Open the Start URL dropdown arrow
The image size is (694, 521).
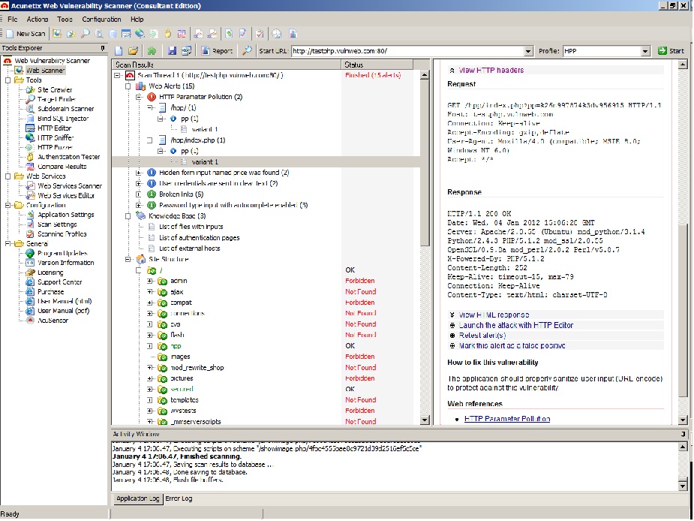point(528,51)
